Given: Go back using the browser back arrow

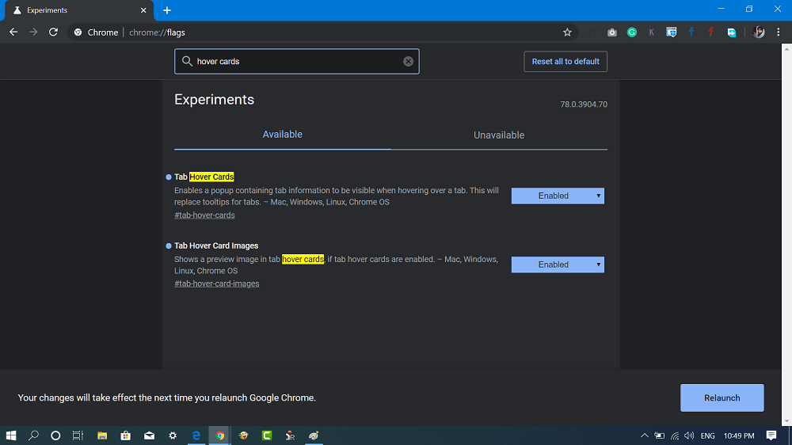Looking at the screenshot, I should pos(13,32).
